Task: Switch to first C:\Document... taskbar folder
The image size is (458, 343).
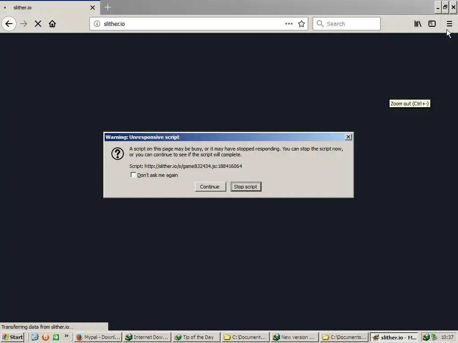Action: point(246,337)
